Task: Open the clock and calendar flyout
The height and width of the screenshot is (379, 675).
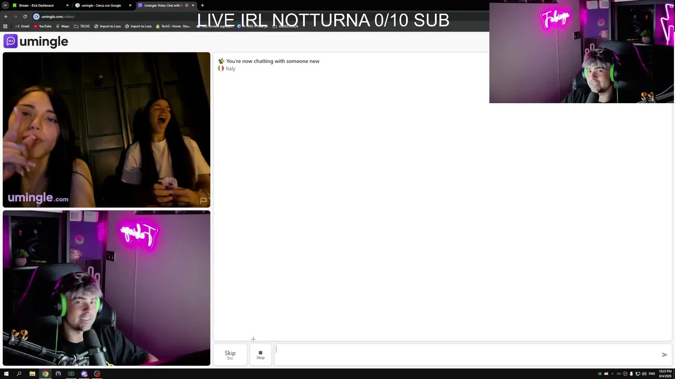Action: (x=665, y=374)
